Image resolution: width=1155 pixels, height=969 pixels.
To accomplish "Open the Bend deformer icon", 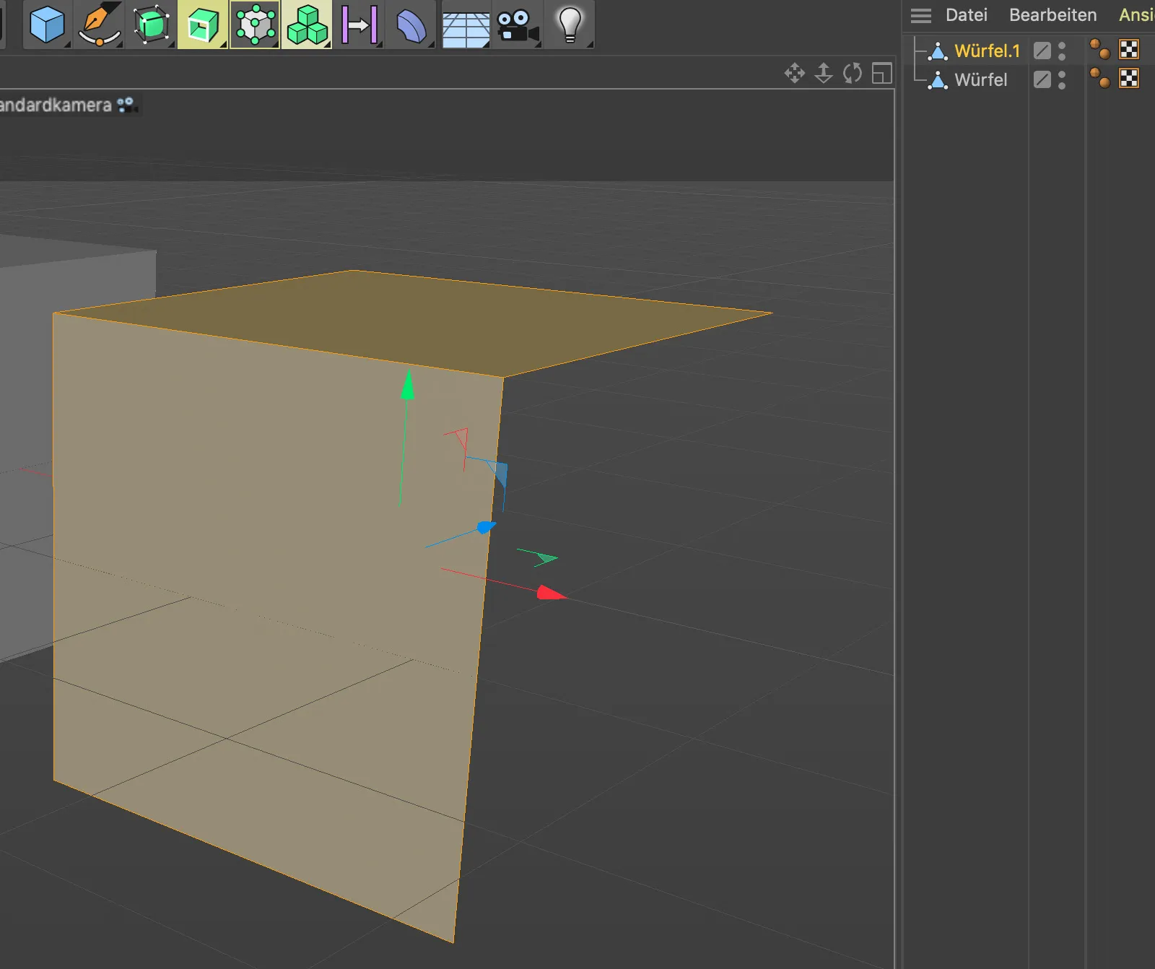I will (411, 25).
